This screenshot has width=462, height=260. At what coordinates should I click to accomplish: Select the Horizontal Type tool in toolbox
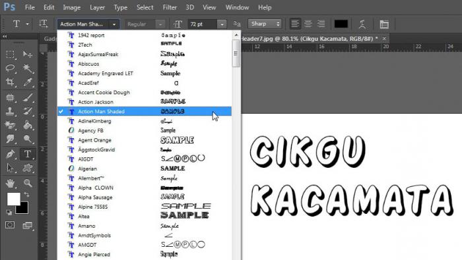(x=28, y=154)
